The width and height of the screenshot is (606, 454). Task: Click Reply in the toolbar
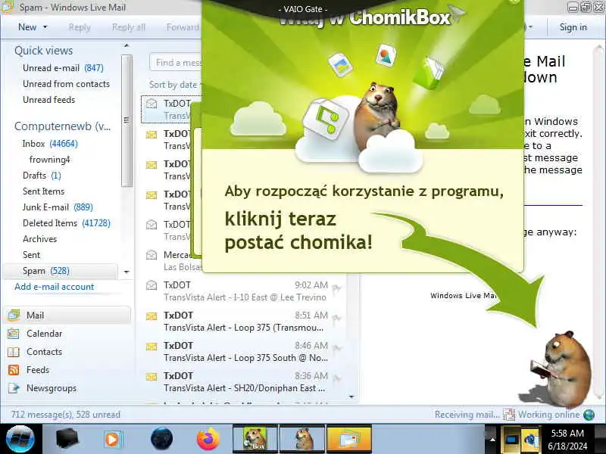coord(80,27)
